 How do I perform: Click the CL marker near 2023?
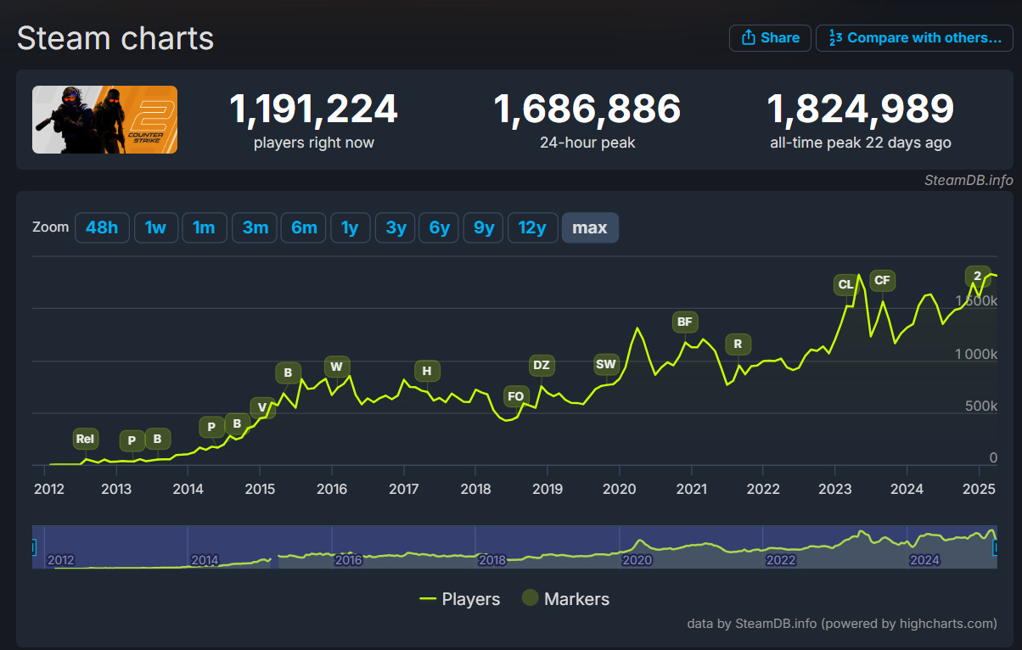tap(845, 284)
